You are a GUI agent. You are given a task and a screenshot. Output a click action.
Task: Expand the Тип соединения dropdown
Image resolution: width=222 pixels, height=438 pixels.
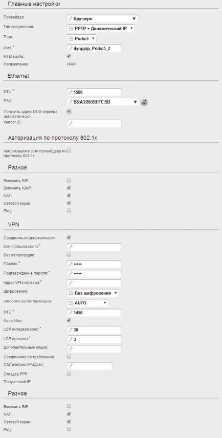101,29
